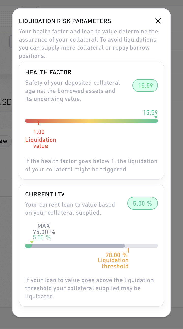Click the 15.59 label above the health bar
The height and width of the screenshot is (329, 183).
click(150, 112)
